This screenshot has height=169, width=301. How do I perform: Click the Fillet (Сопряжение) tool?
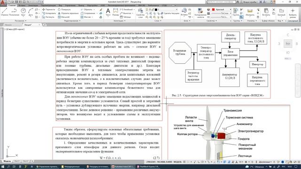[x=88, y=13]
